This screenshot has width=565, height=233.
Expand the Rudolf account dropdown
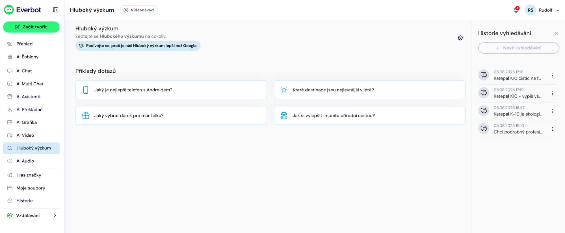point(558,10)
